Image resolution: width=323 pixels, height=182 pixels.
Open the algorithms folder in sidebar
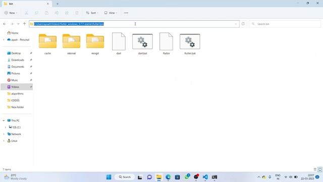click(17, 94)
